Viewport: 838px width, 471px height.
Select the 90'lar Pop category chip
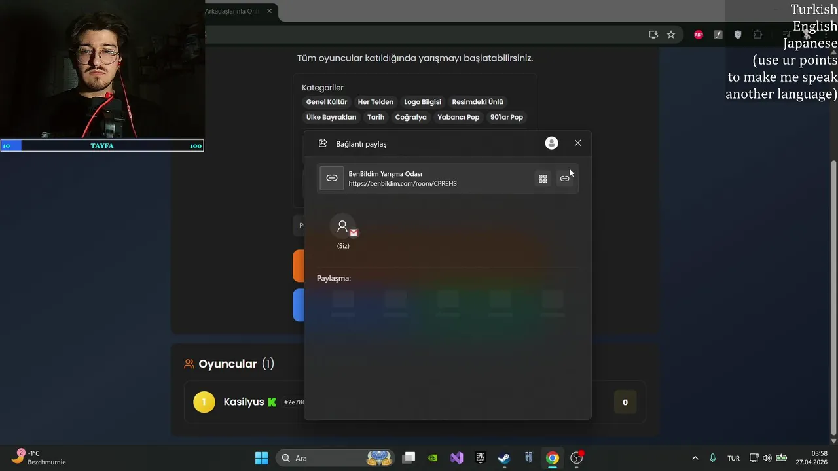click(x=507, y=117)
